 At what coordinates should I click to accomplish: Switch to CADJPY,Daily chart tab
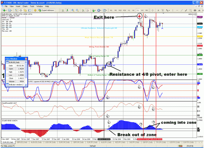pos(134,142)
